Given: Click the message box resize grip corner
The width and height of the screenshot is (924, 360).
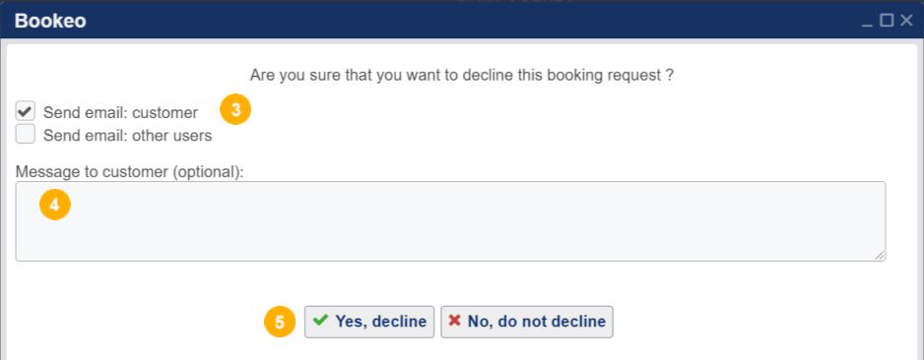Looking at the screenshot, I should click(880, 255).
